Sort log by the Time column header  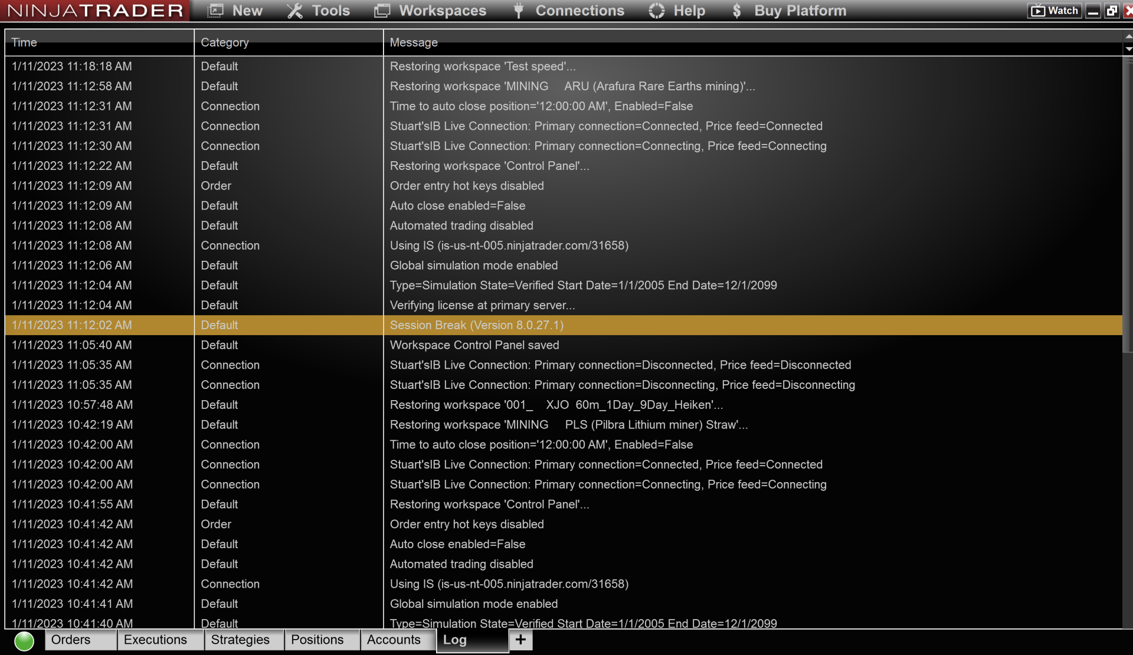click(25, 42)
